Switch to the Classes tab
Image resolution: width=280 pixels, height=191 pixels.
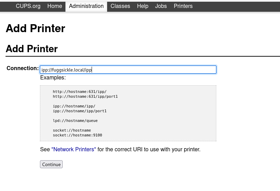click(120, 6)
